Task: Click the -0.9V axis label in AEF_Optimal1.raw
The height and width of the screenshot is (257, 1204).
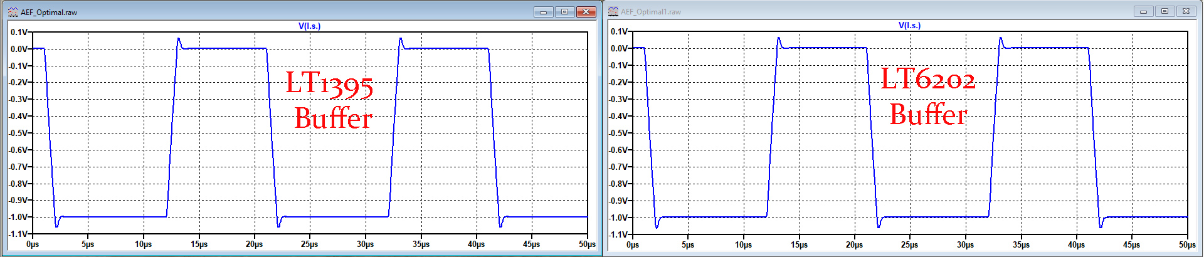Action: [x=617, y=201]
